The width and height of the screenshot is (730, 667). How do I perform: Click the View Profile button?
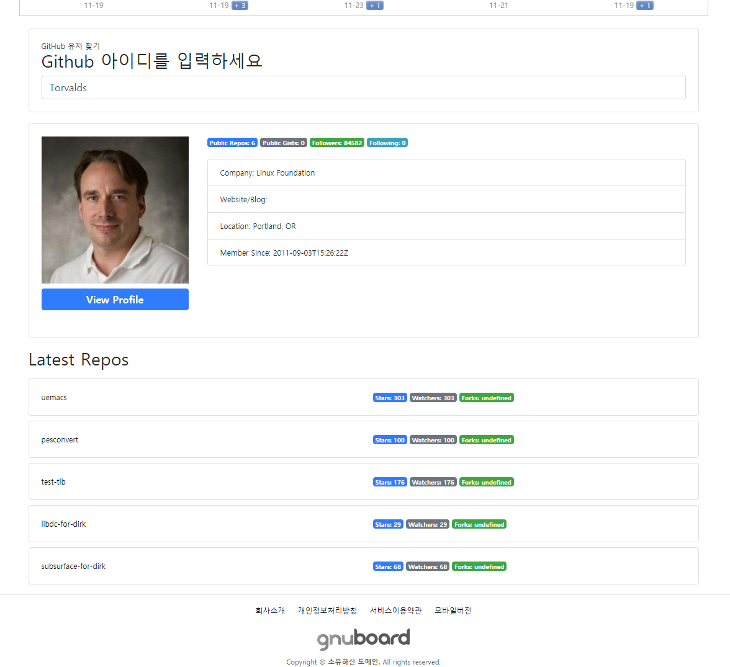pyautogui.click(x=115, y=299)
